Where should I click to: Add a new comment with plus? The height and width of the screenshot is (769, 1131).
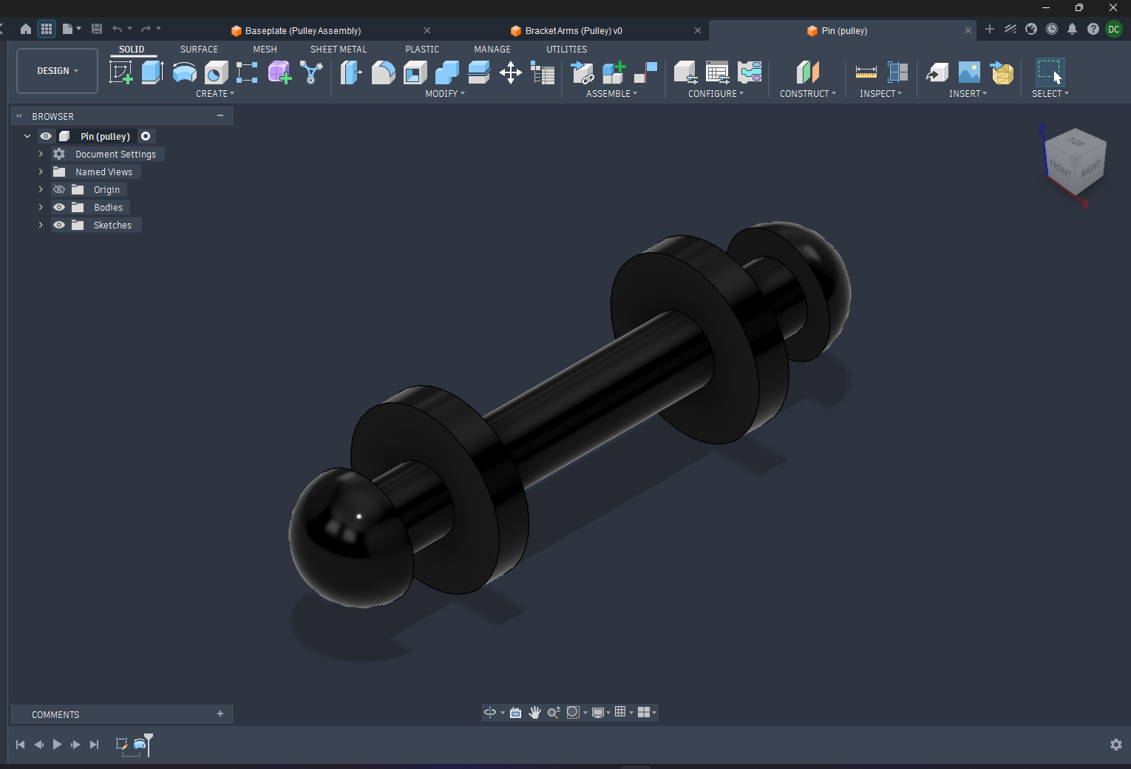pyautogui.click(x=220, y=714)
